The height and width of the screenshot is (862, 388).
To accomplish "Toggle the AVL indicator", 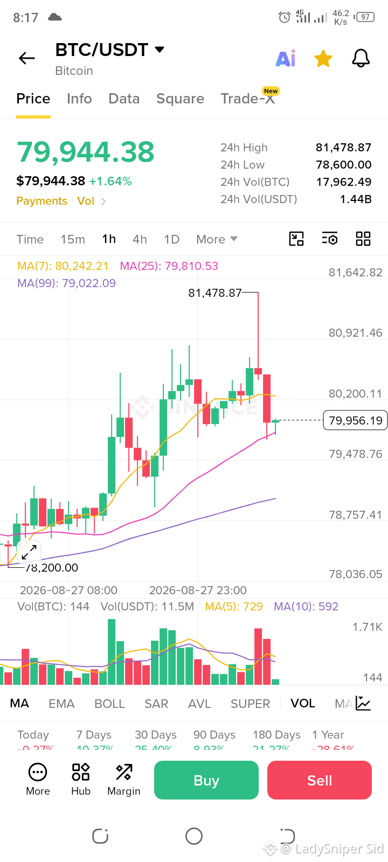I will point(199,704).
